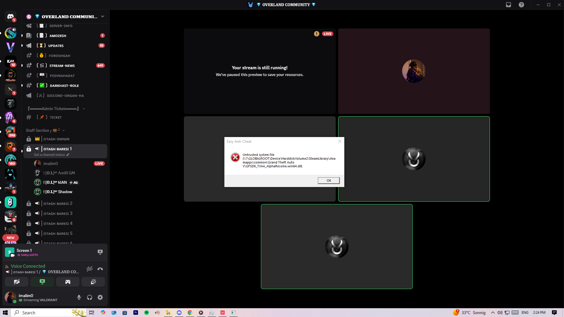Open Discord from taskbar
This screenshot has height=317, width=564.
pyautogui.click(x=179, y=313)
